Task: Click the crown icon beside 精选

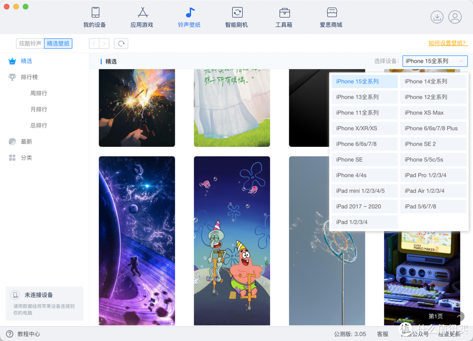Action: click(x=12, y=61)
